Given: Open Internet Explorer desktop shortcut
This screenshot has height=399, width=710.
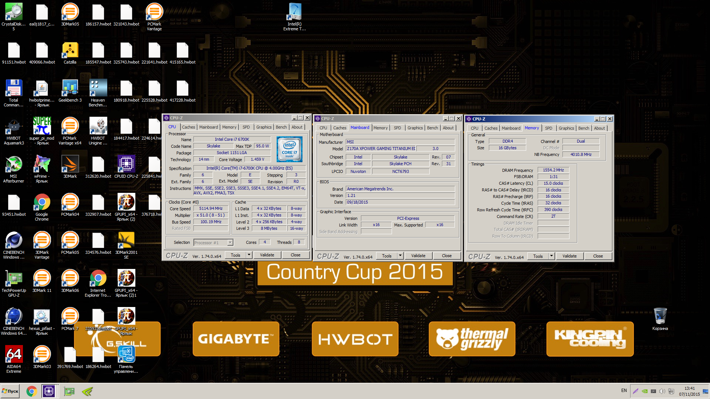Looking at the screenshot, I should tap(98, 283).
